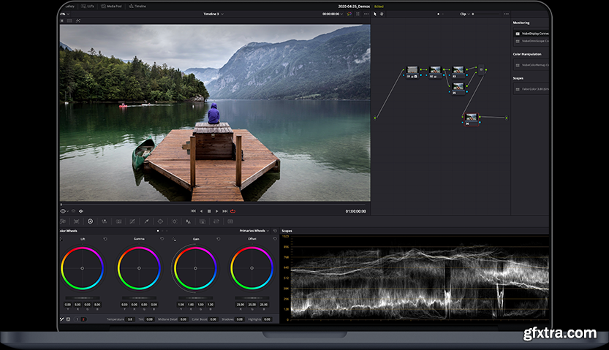Click the red Loop playback icon

tap(232, 211)
